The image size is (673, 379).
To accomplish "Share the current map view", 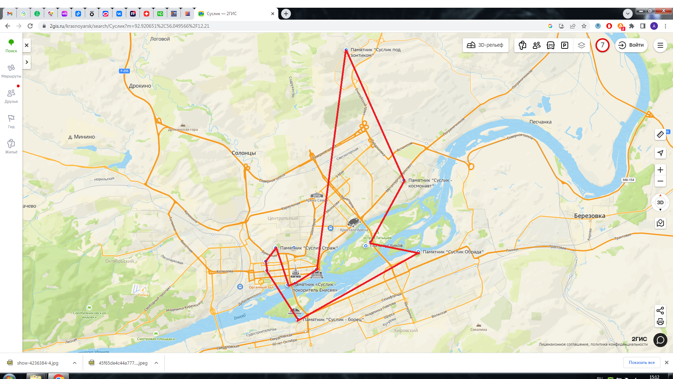I will 660,311.
